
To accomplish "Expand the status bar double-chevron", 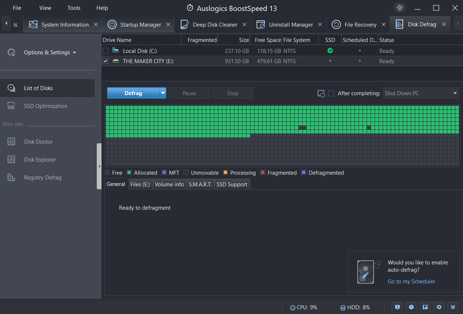I will click(453, 307).
